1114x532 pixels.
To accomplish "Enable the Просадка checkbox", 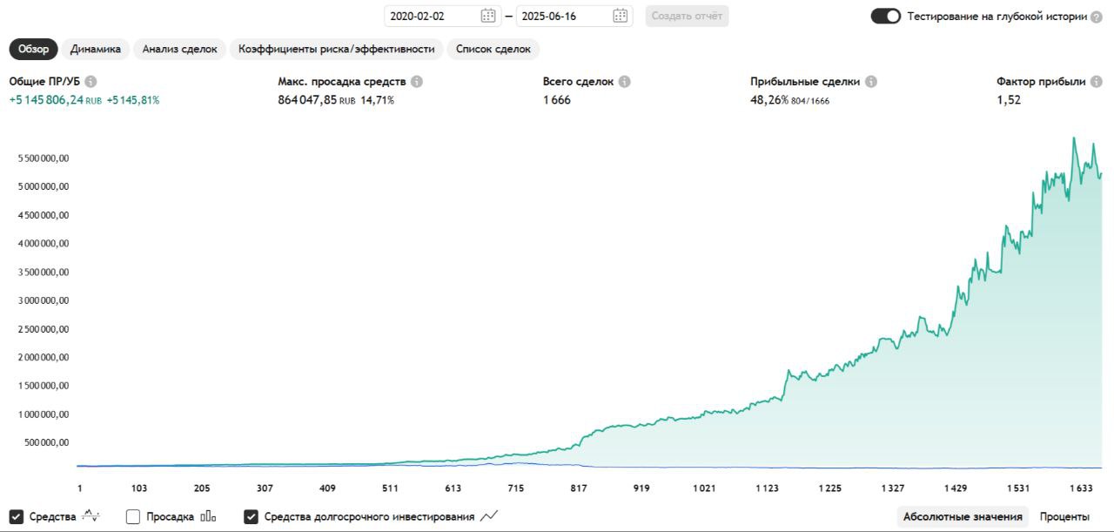I will [133, 516].
